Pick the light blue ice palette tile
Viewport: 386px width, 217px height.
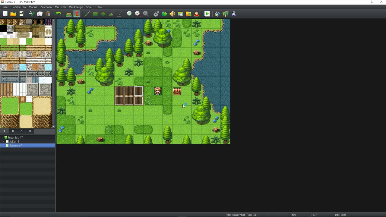23,67
